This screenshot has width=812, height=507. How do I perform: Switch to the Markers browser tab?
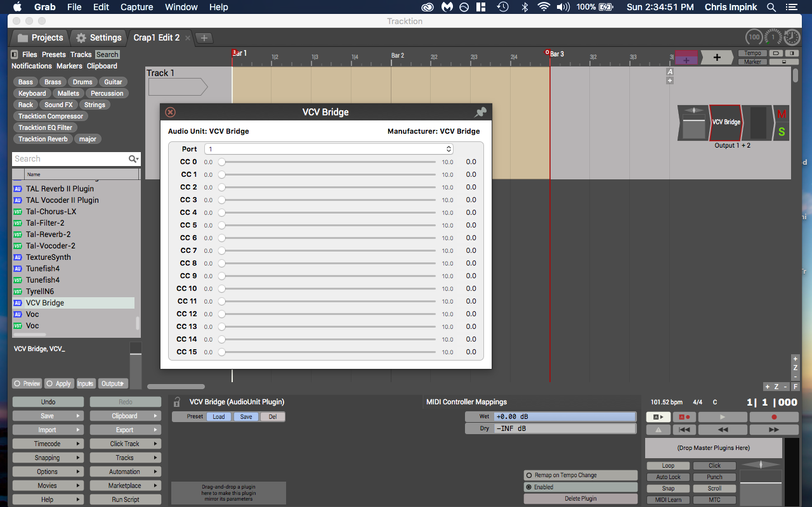coord(69,66)
